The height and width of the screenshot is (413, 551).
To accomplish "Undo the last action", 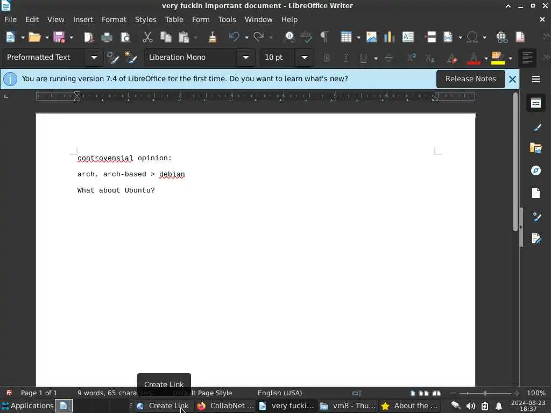I will point(234,37).
